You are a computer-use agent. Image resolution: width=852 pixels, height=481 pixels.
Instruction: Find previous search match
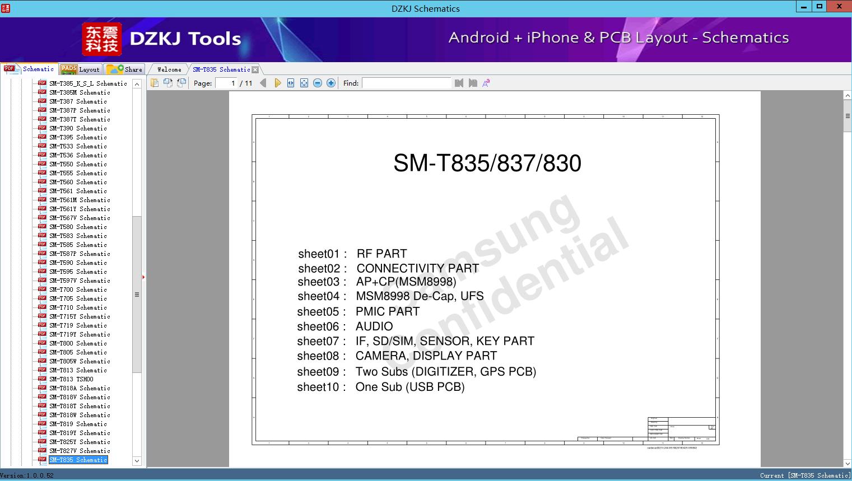pyautogui.click(x=459, y=83)
